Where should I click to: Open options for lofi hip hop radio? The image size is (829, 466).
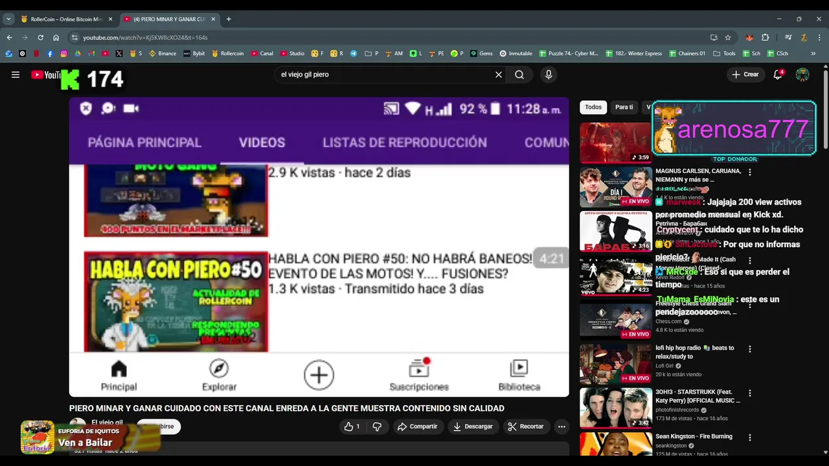click(x=750, y=349)
